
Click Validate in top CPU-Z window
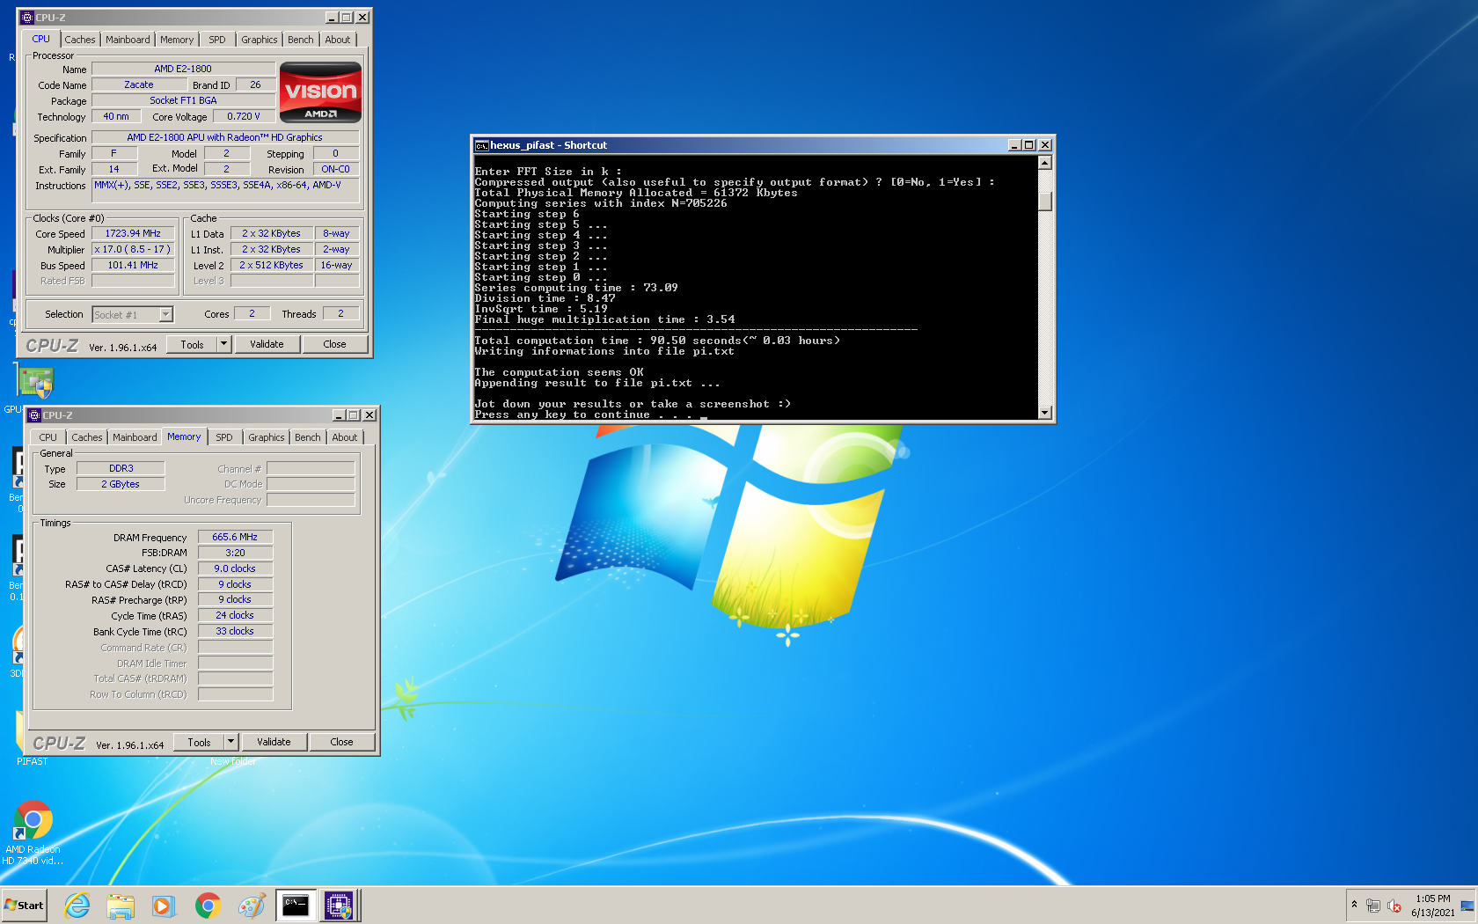pyautogui.click(x=267, y=344)
